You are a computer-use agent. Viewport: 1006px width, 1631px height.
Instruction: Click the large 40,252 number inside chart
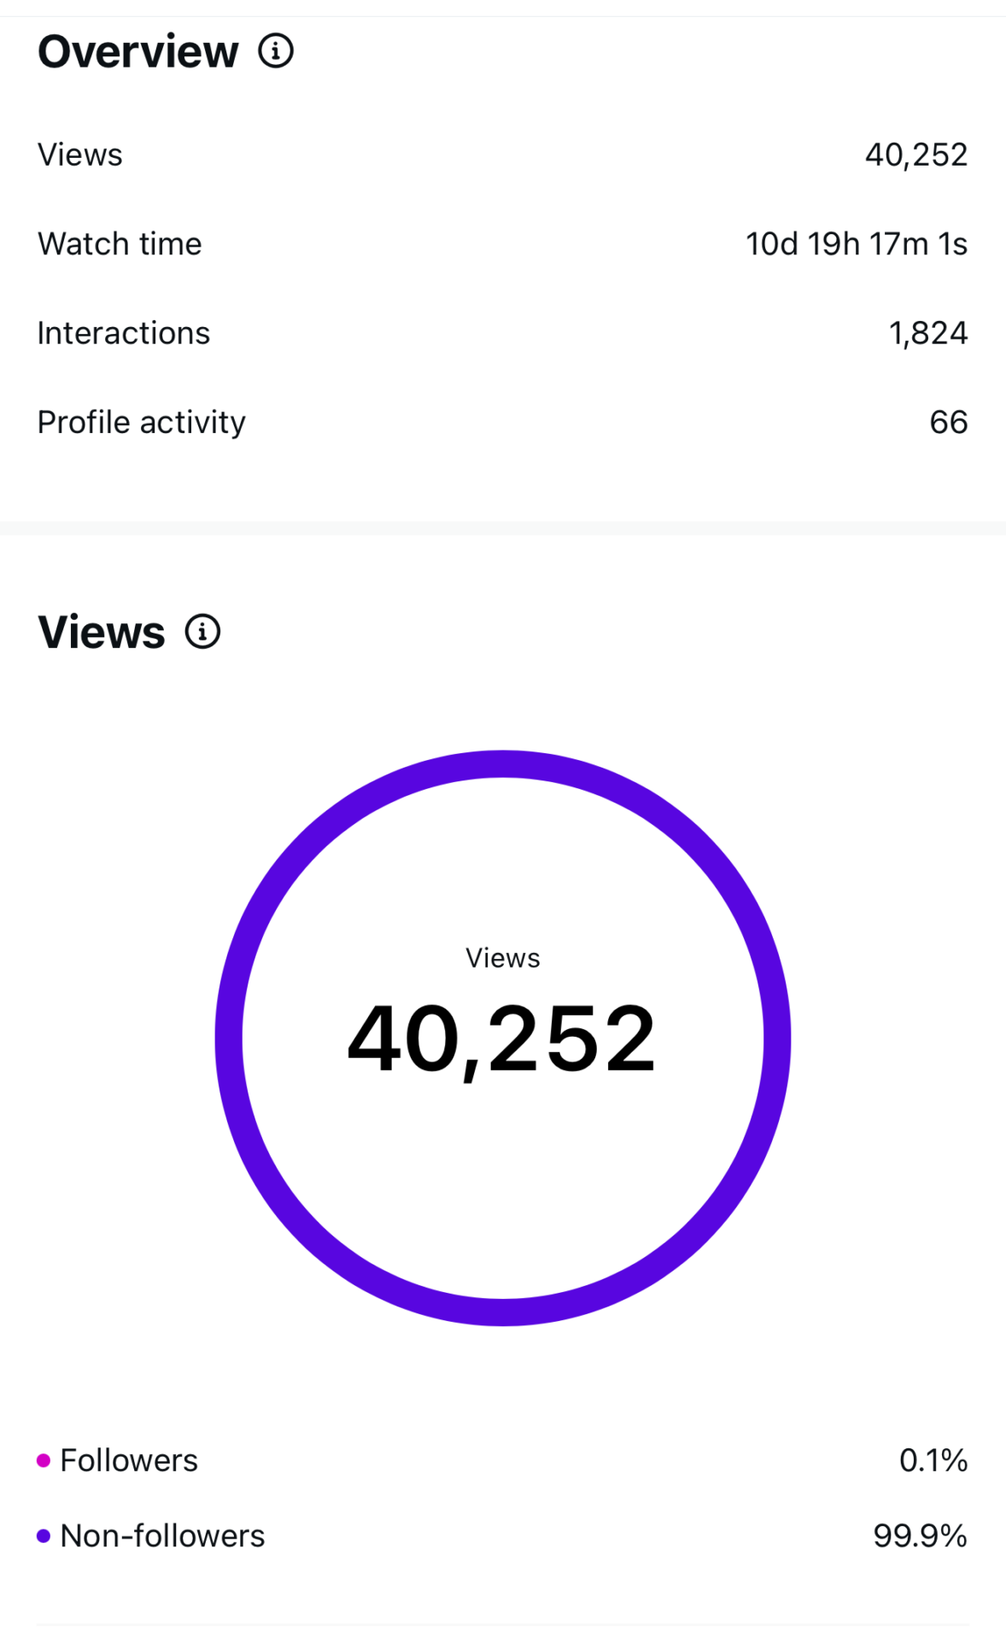502,1039
